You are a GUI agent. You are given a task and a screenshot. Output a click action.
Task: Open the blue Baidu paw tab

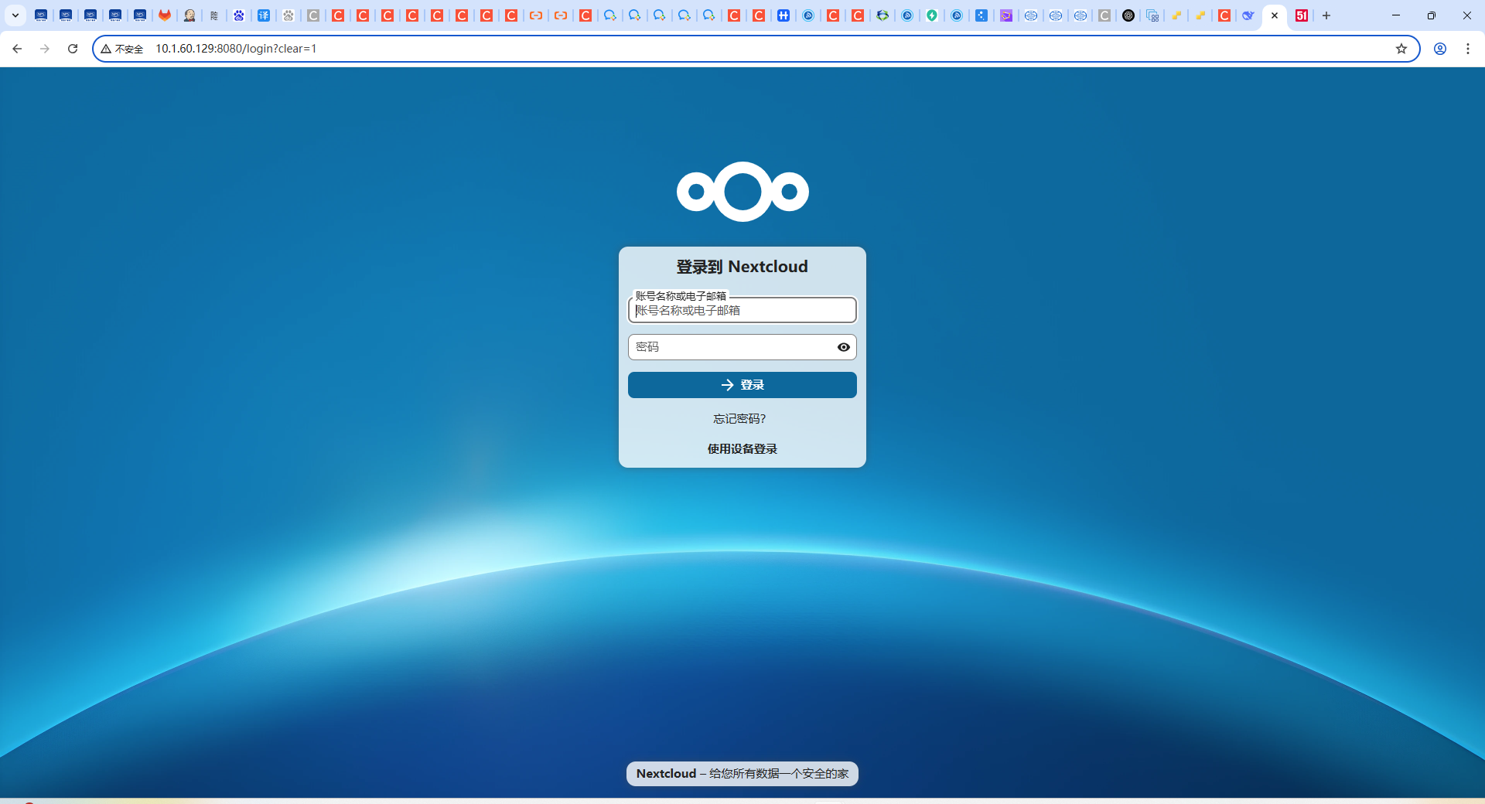(x=239, y=15)
